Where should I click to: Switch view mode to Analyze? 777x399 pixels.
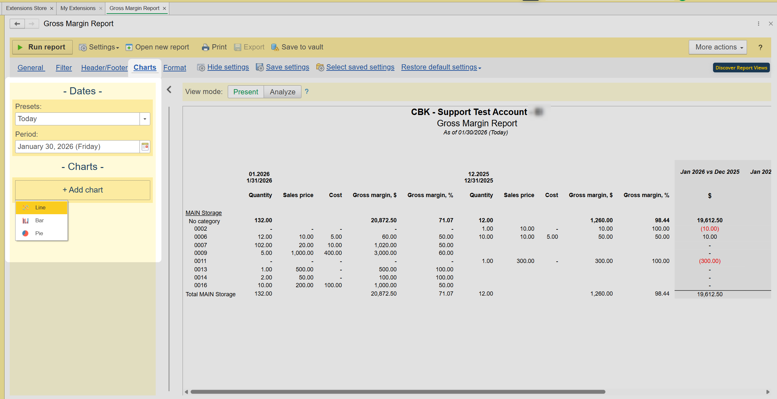click(x=282, y=92)
